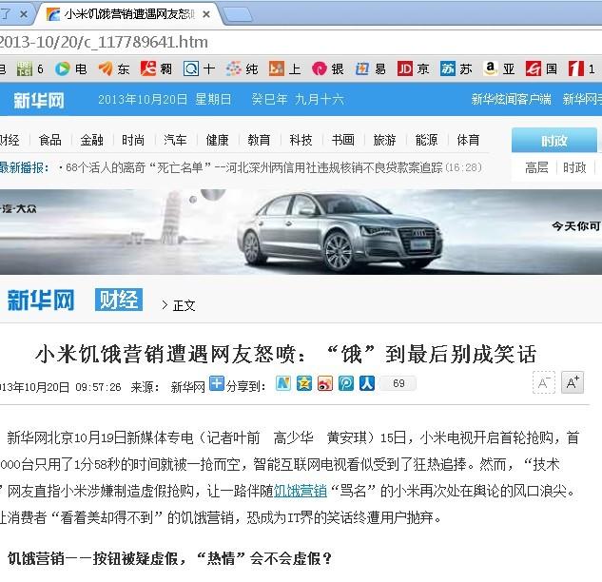Share article to Tencent Weibo icon
The image size is (602, 582).
click(346, 383)
